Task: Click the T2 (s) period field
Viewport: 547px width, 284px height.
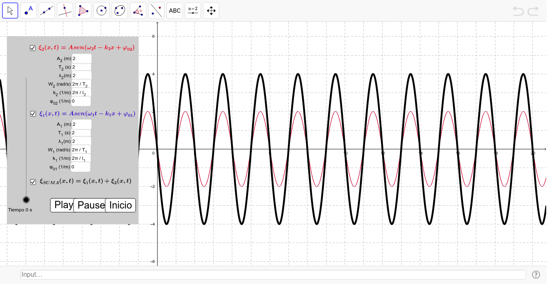Action: 82,67
